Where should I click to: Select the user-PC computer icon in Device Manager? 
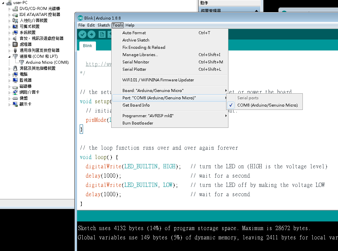point(9,3)
